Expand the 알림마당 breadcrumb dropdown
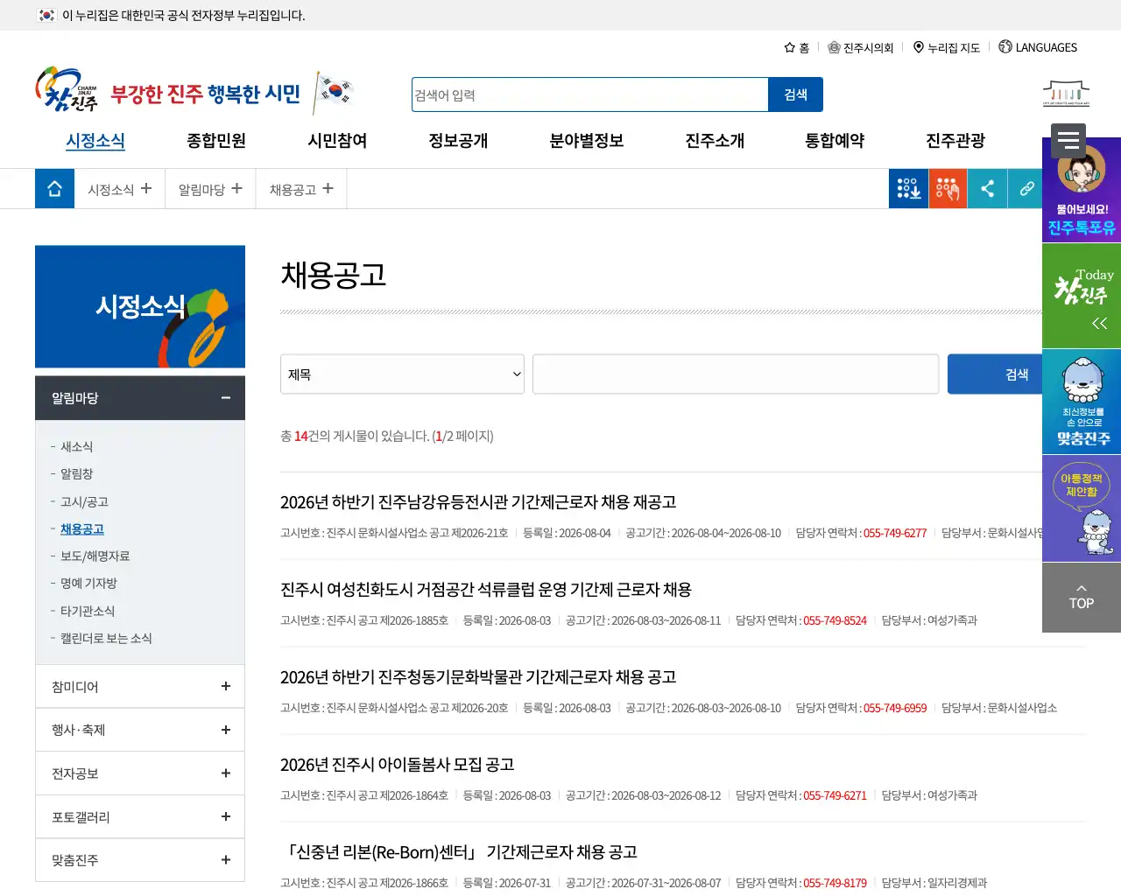Screen dimensions: 1121x896 point(211,189)
